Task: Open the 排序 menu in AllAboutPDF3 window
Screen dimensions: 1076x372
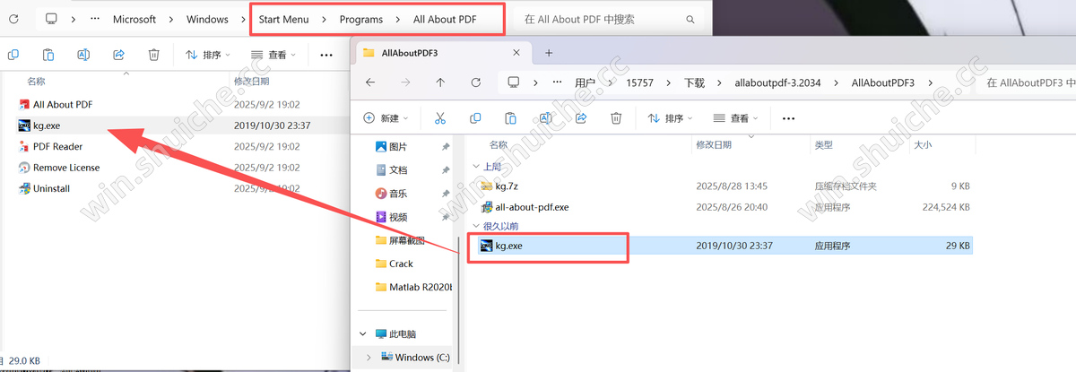Action: click(672, 118)
